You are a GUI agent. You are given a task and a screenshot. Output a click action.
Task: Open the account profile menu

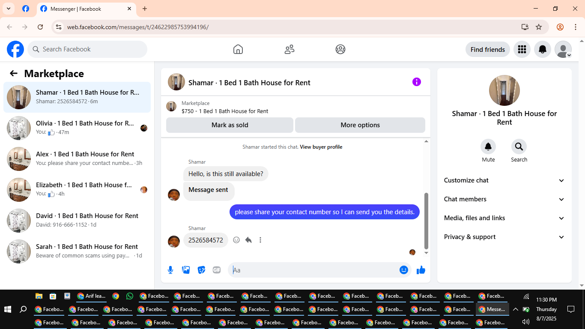pos(563,49)
